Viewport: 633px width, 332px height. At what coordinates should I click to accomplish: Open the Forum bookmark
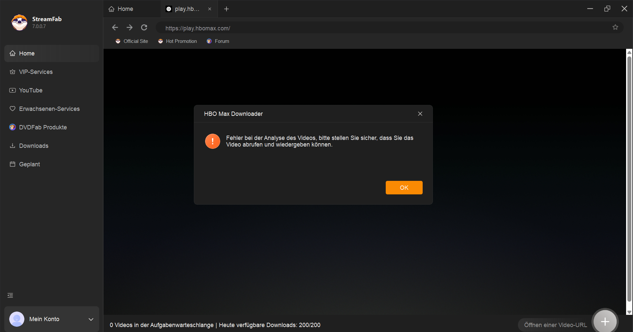tap(218, 41)
